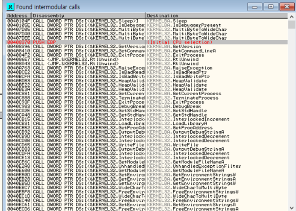Screen dimensions: 296x211
Task: Select the GetEnvironmentStringsA call at 0040EB28
Action: [147, 179]
